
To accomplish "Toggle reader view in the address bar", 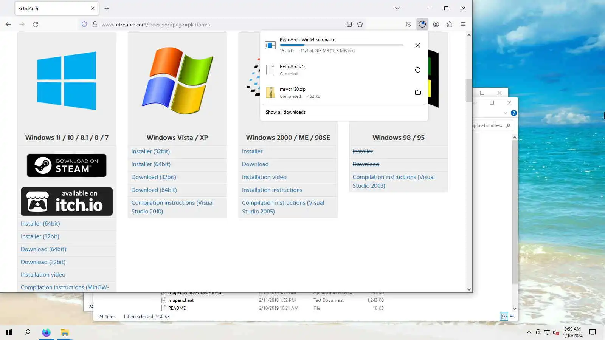I will click(349, 24).
